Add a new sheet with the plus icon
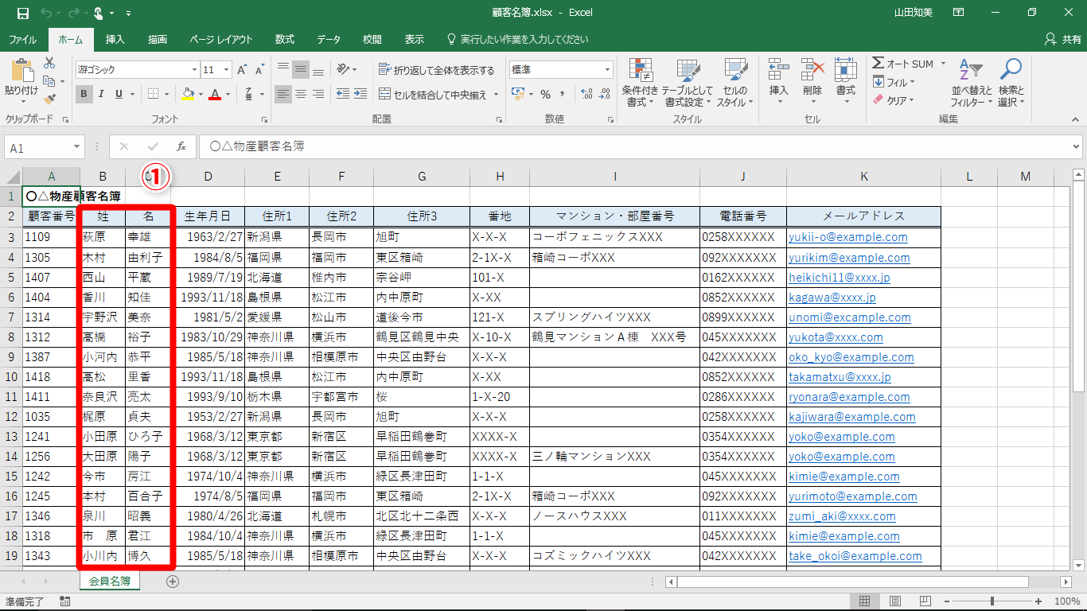1087x611 pixels. click(173, 582)
